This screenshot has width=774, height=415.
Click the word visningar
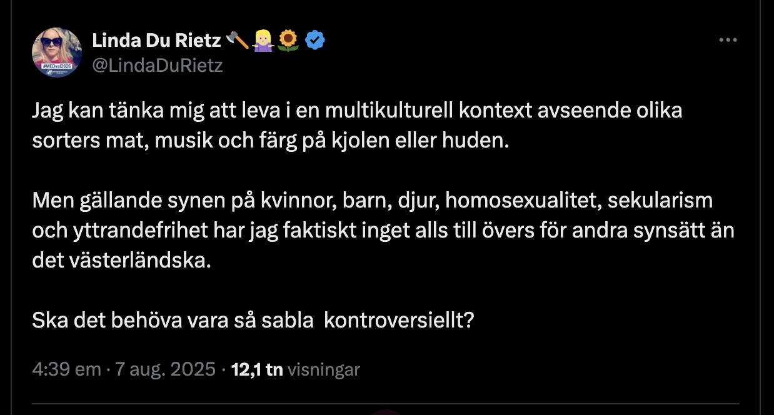pos(323,369)
